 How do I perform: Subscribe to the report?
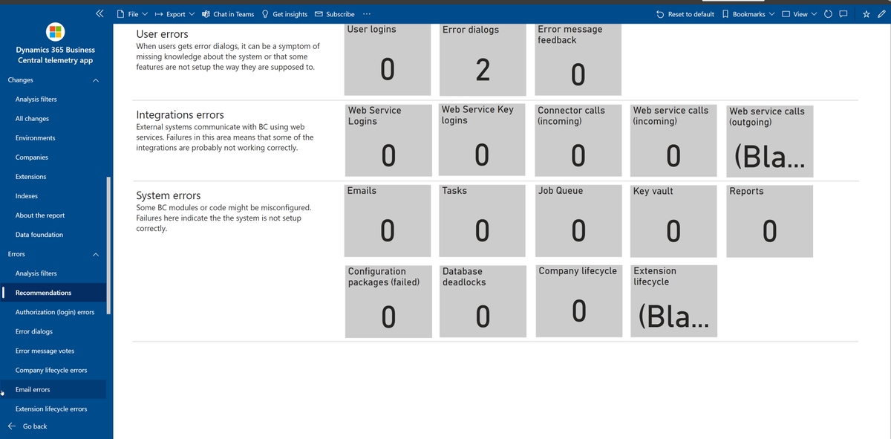[335, 14]
